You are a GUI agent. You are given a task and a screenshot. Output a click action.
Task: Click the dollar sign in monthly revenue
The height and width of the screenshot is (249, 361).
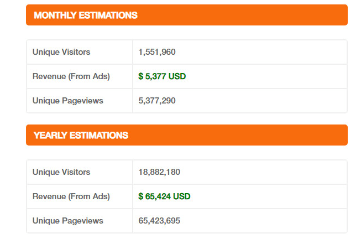(x=140, y=76)
